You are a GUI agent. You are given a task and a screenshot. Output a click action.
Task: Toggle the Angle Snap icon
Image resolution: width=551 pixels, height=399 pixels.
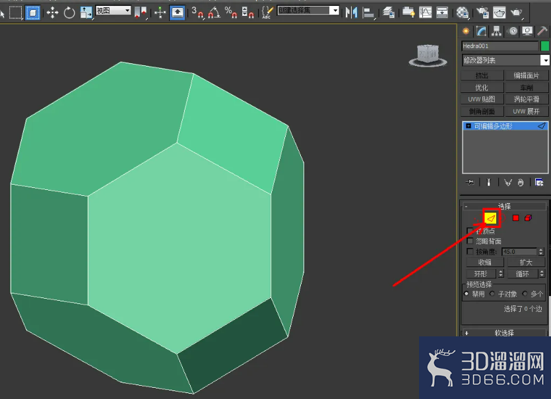(214, 13)
